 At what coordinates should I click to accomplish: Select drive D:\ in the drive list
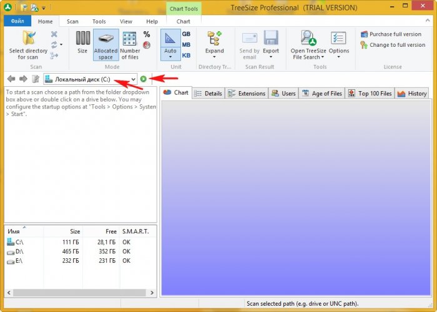tap(19, 251)
